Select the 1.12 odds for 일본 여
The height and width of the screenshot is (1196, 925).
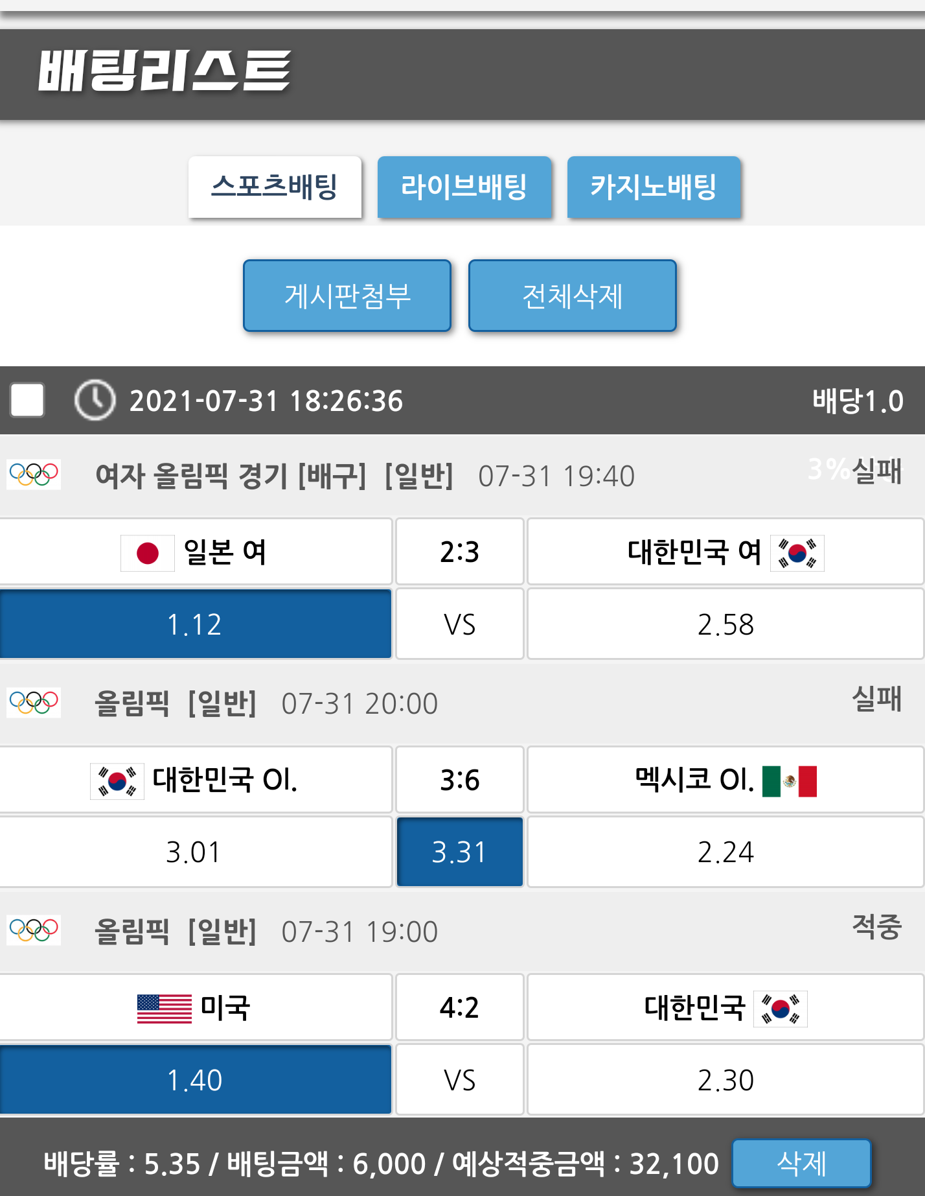pyautogui.click(x=195, y=624)
